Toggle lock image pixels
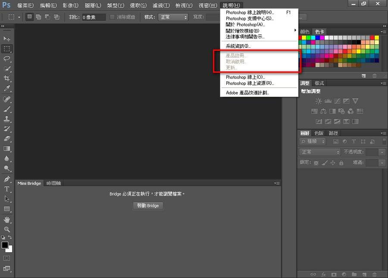 coord(325,163)
